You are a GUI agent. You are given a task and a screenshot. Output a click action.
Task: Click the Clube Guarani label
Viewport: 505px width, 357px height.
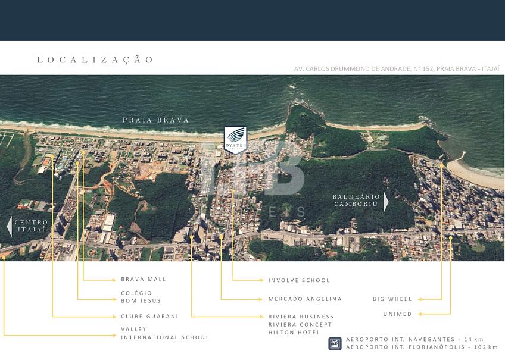click(149, 317)
